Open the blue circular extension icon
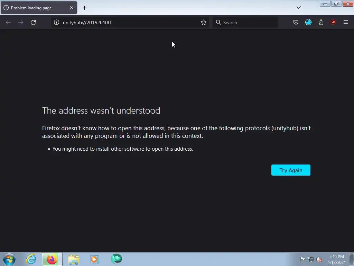 click(x=308, y=22)
